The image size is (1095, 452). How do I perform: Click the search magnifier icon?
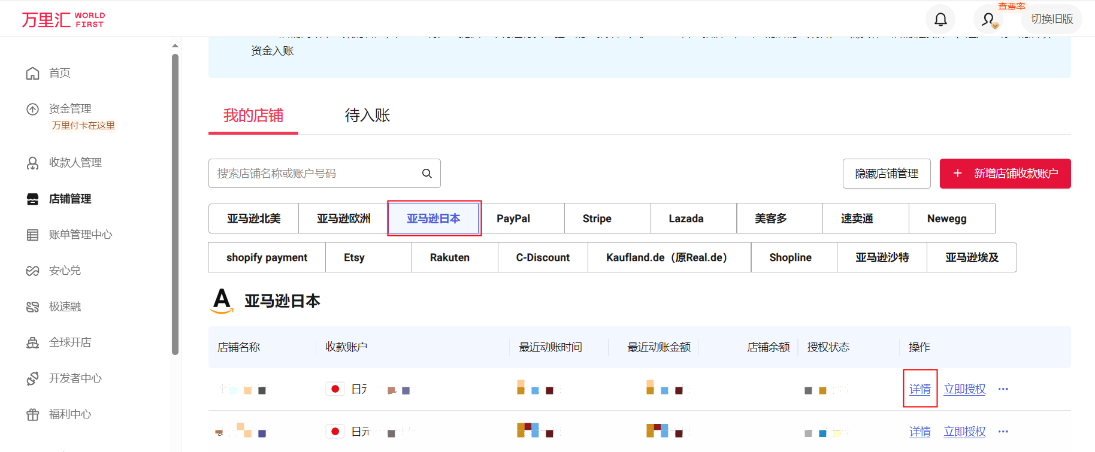pyautogui.click(x=426, y=174)
